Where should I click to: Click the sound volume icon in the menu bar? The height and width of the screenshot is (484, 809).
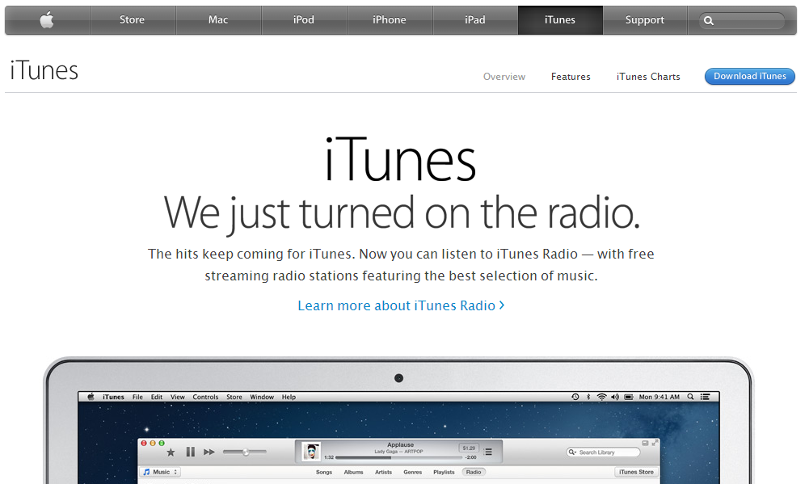pos(614,397)
